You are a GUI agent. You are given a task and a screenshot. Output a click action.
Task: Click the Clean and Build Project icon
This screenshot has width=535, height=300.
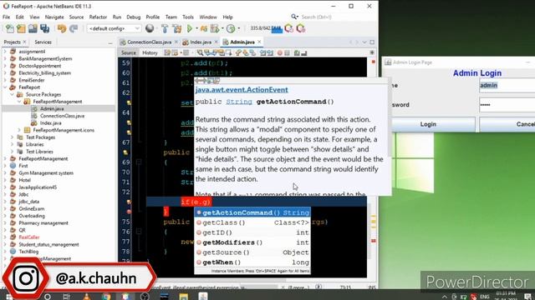point(176,29)
